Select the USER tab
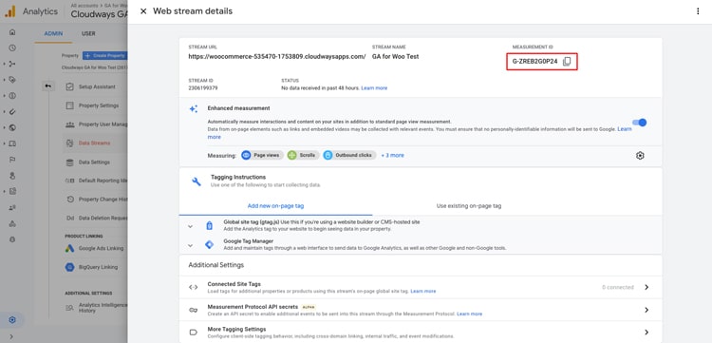712x343 pixels. (x=88, y=33)
